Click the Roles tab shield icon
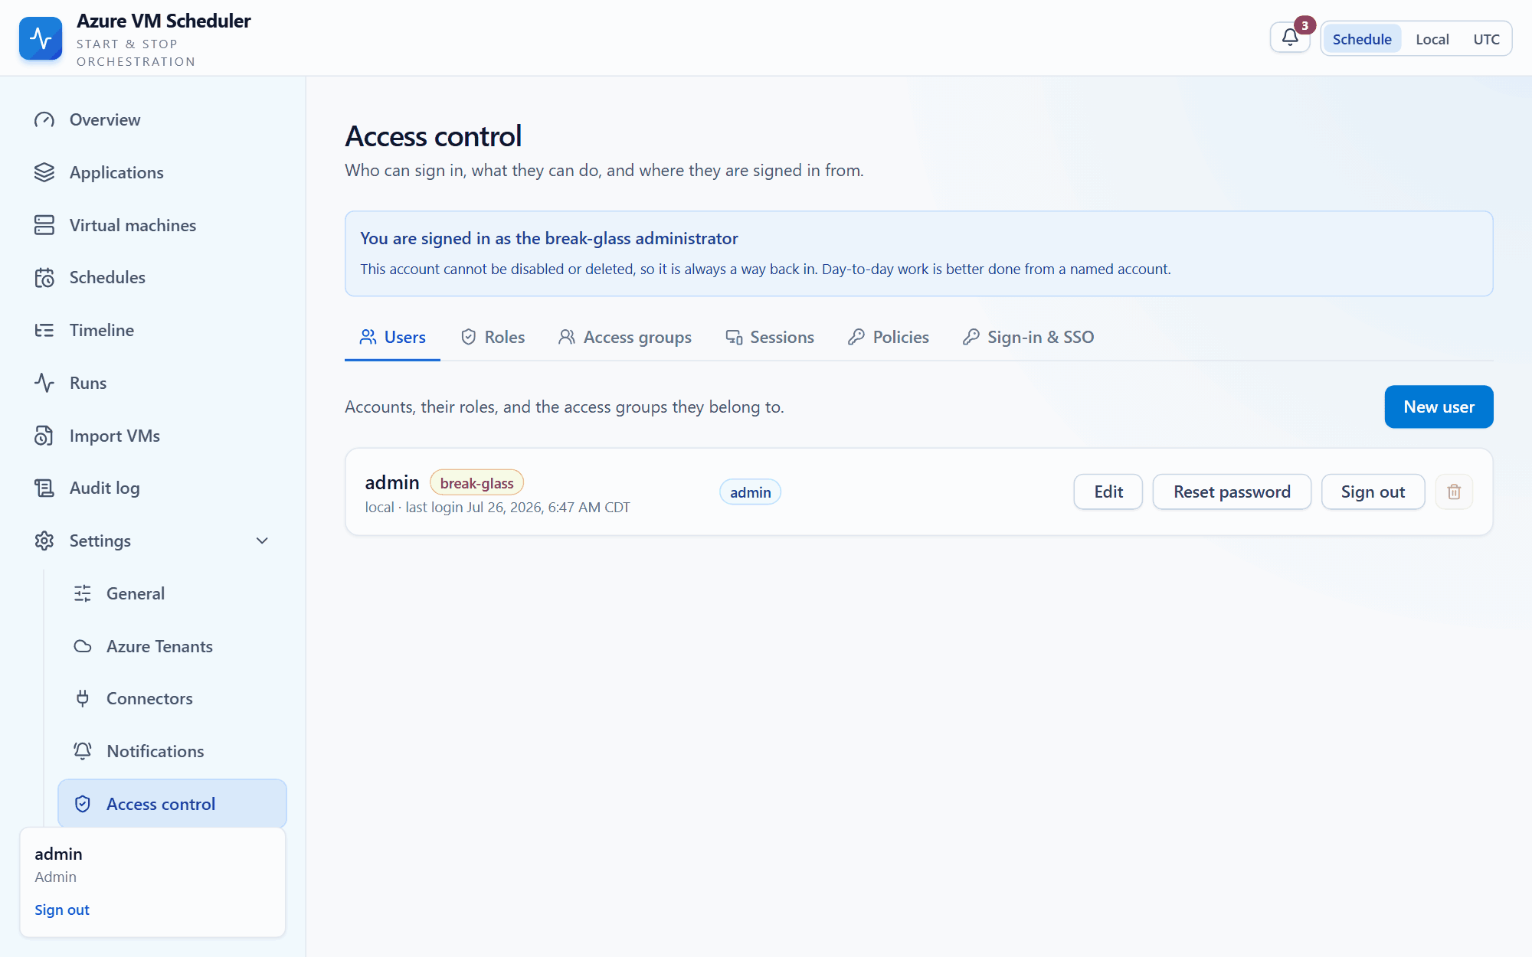Image resolution: width=1532 pixels, height=957 pixels. (469, 337)
